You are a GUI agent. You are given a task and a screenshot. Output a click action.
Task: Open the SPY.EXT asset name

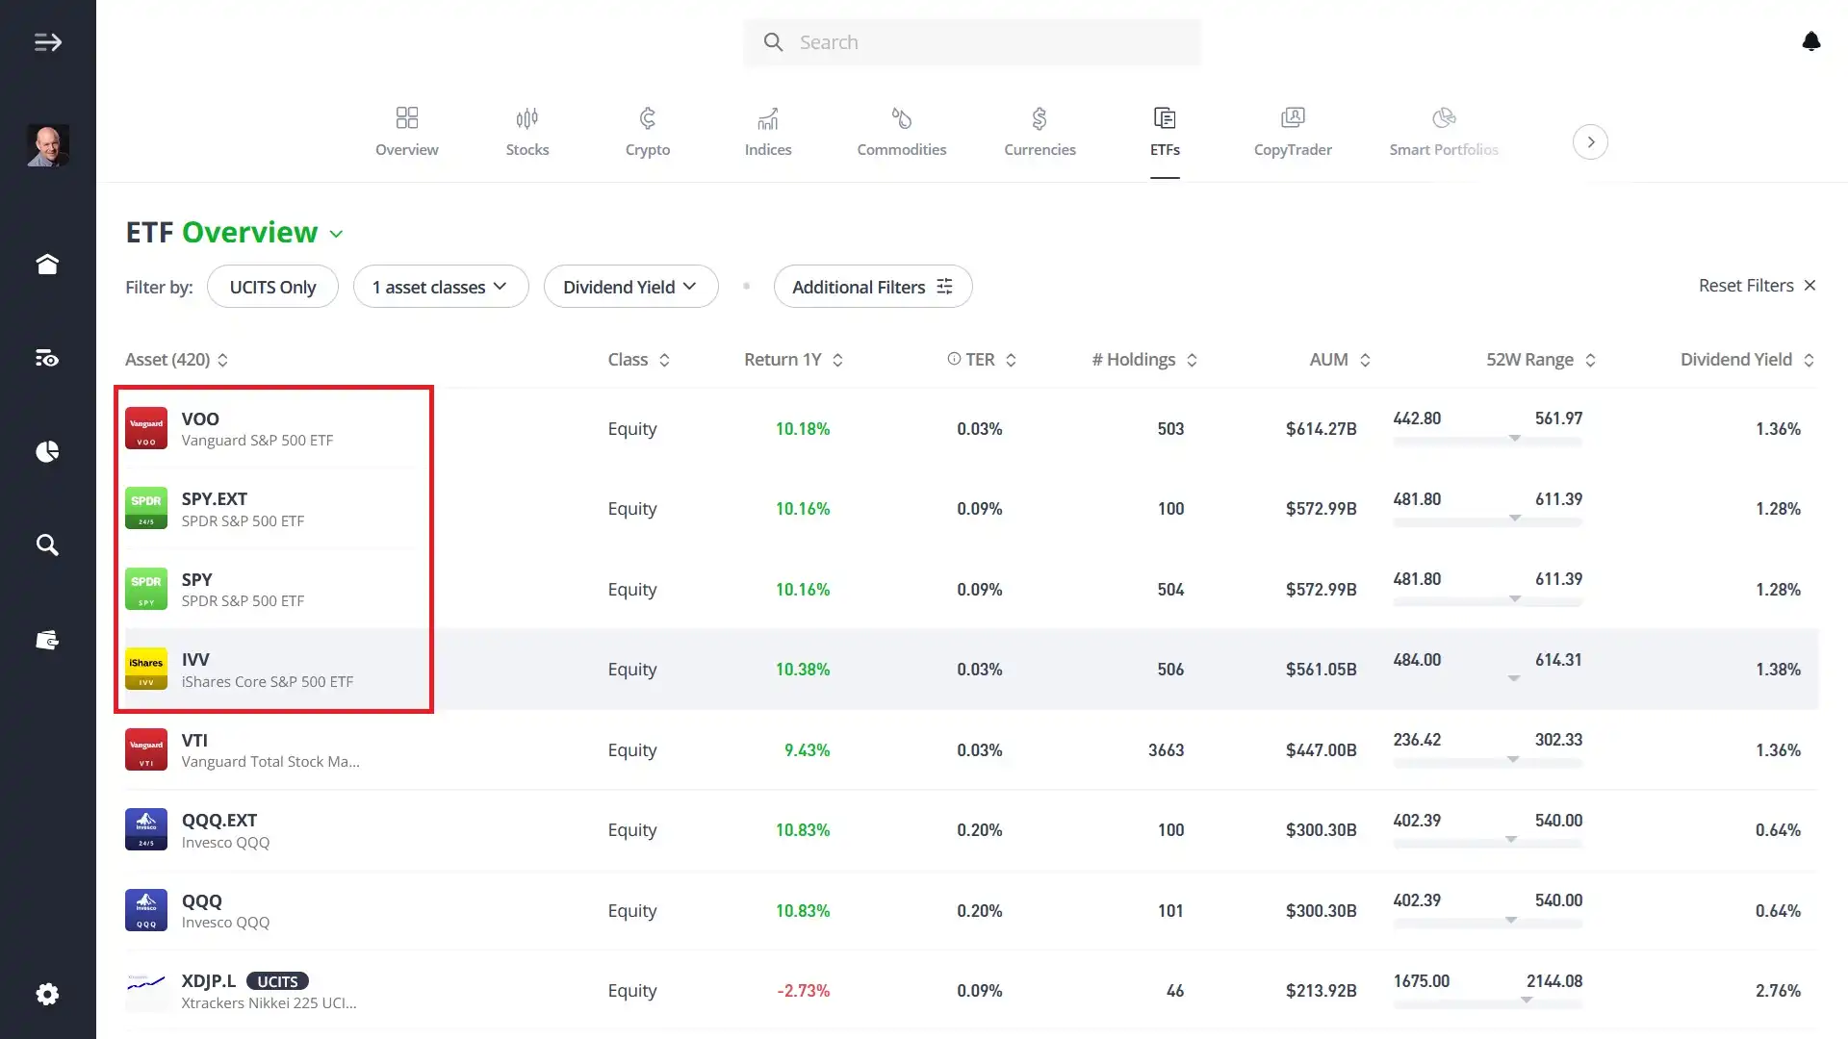215,498
